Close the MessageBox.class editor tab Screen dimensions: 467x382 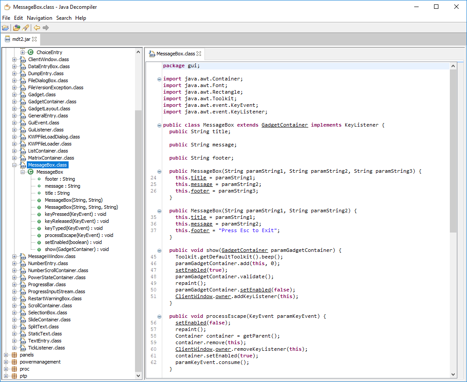point(198,53)
